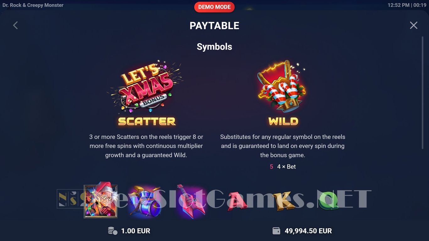The image size is (429, 241).
Task: Click the 49,994.50 EUR balance amount
Action: coord(308,231)
